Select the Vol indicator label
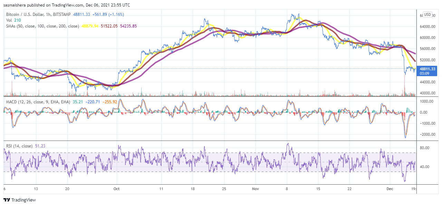 (9, 20)
